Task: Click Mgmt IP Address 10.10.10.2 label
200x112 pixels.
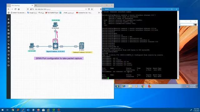Action: (x=56, y=51)
